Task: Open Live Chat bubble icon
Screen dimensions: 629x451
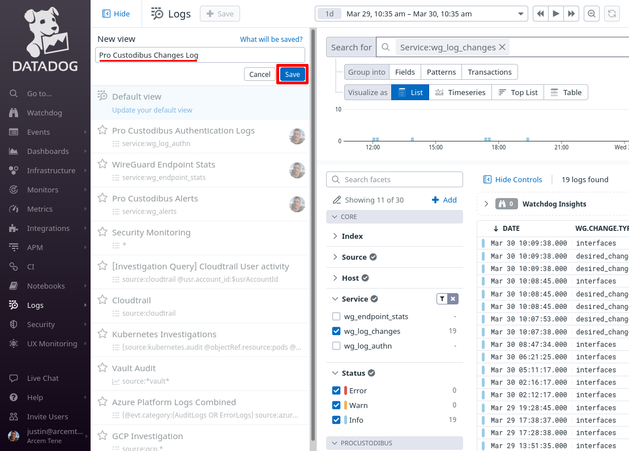Action: [14, 378]
